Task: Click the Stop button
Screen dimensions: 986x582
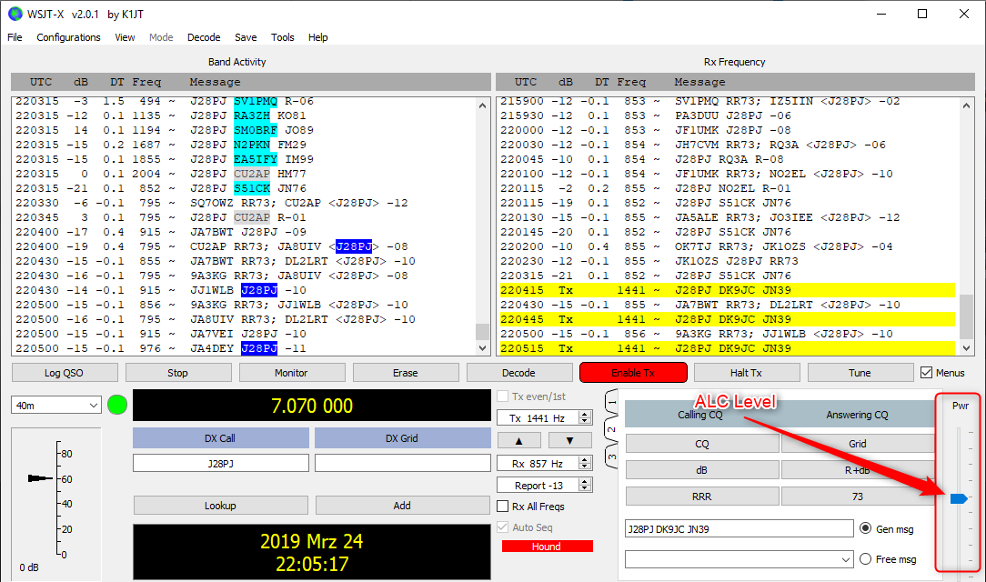Action: [x=178, y=373]
